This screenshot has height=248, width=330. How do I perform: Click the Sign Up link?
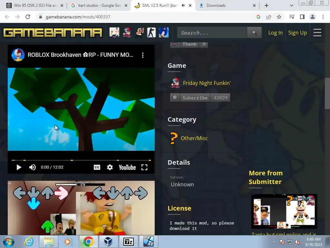[x=297, y=33]
